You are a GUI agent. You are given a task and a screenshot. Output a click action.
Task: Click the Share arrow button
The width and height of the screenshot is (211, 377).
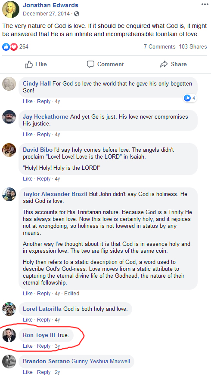click(x=174, y=64)
